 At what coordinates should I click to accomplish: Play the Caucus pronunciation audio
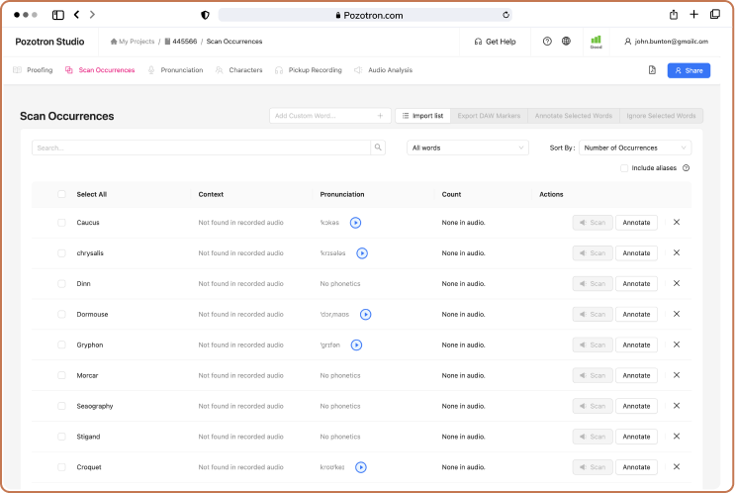[356, 223]
